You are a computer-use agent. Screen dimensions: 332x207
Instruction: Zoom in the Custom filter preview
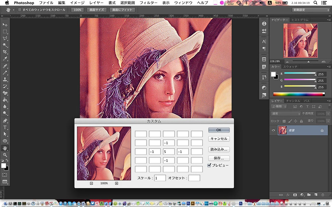[x=117, y=183]
